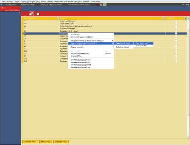
Task: Click the scrollbar up arrow of the grid
Action: tap(188, 18)
